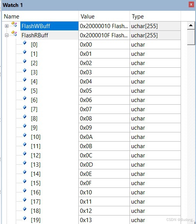The height and width of the screenshot is (224, 196).
Task: Click the element icon next to [14]
Action: point(25,172)
